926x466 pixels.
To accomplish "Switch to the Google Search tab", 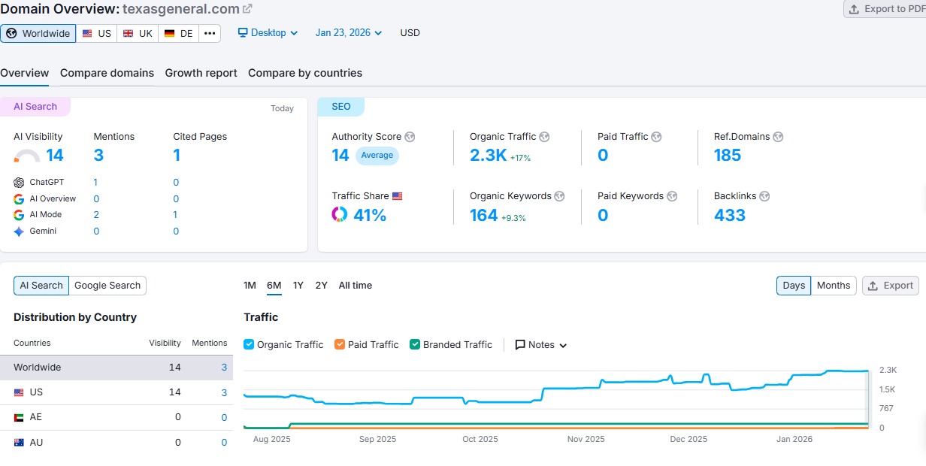I will [x=107, y=286].
